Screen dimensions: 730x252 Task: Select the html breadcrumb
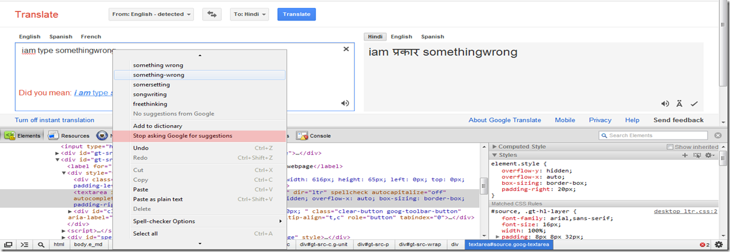(x=59, y=245)
